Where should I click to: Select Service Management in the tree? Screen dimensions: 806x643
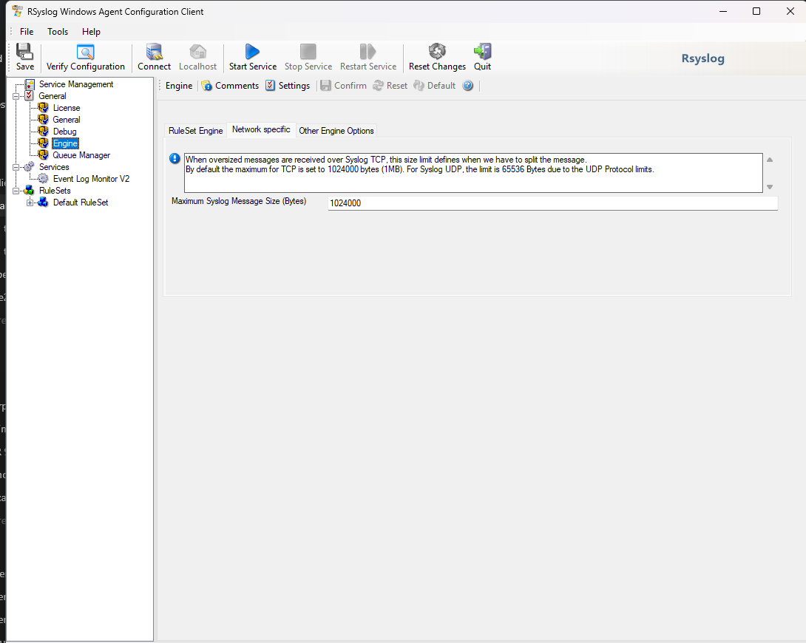(x=76, y=84)
